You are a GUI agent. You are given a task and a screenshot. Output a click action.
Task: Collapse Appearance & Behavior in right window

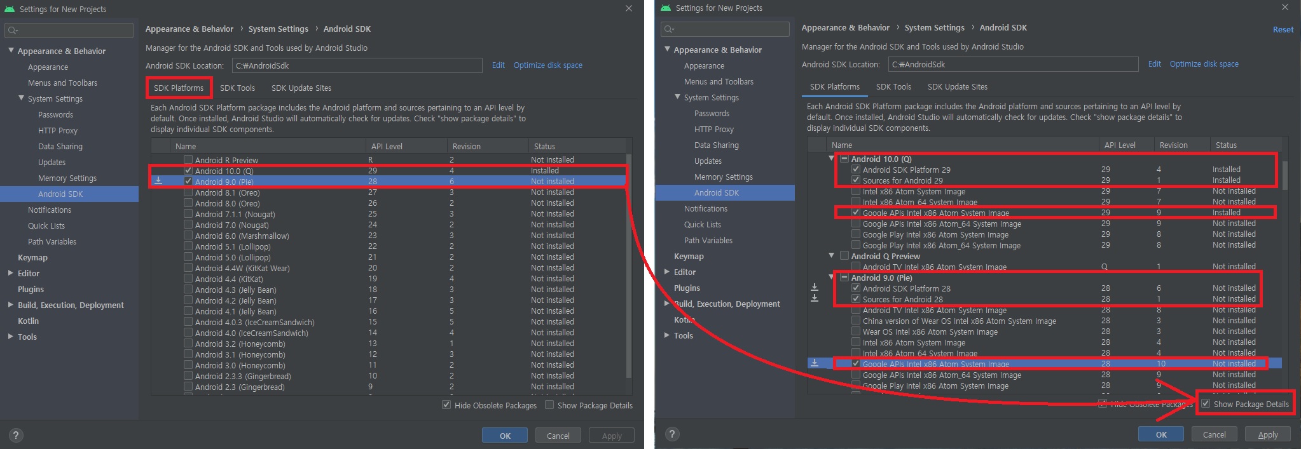click(667, 49)
